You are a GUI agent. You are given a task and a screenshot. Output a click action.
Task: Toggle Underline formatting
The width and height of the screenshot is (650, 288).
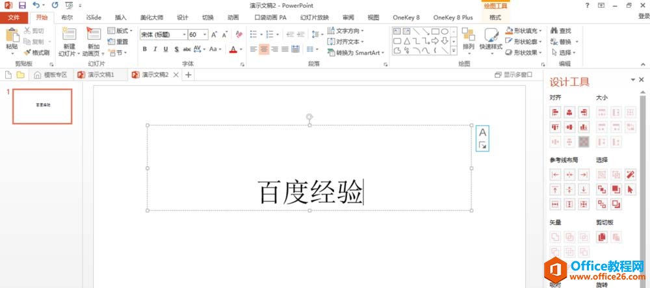(166, 49)
